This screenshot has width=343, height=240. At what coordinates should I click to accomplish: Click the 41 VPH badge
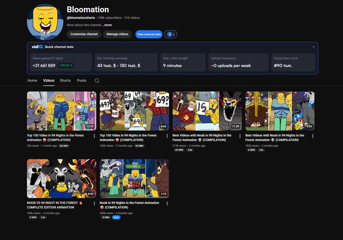tap(179, 150)
